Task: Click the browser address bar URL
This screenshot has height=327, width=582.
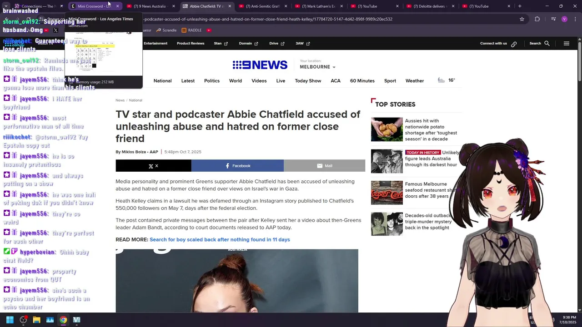Action: (x=267, y=19)
